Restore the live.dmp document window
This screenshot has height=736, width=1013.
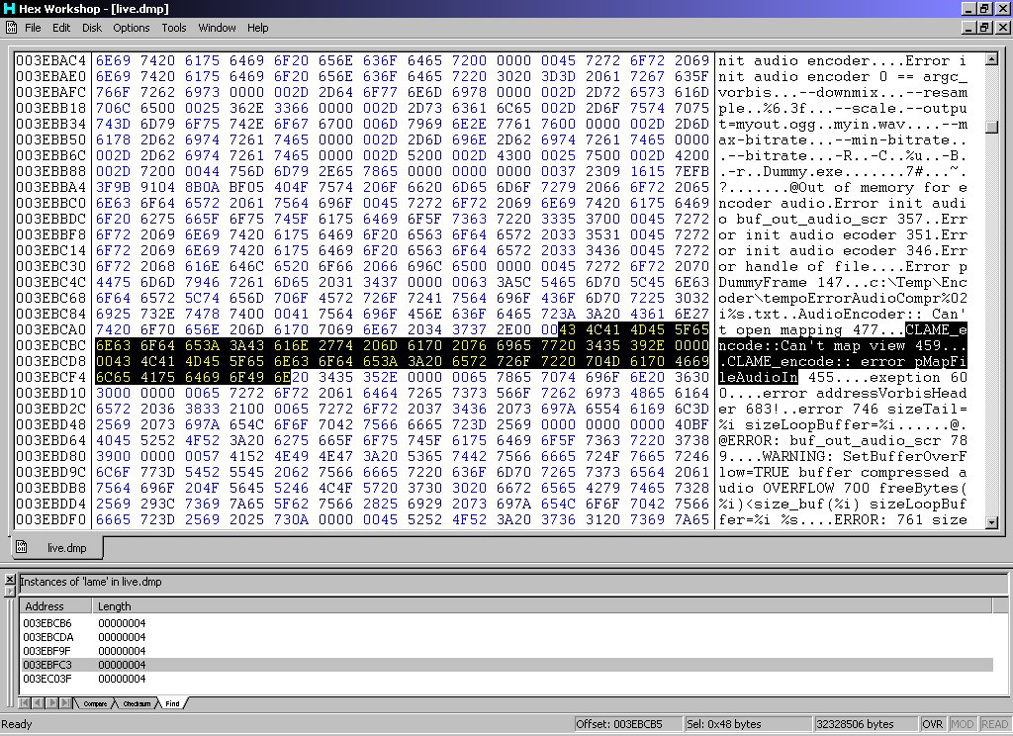(984, 28)
